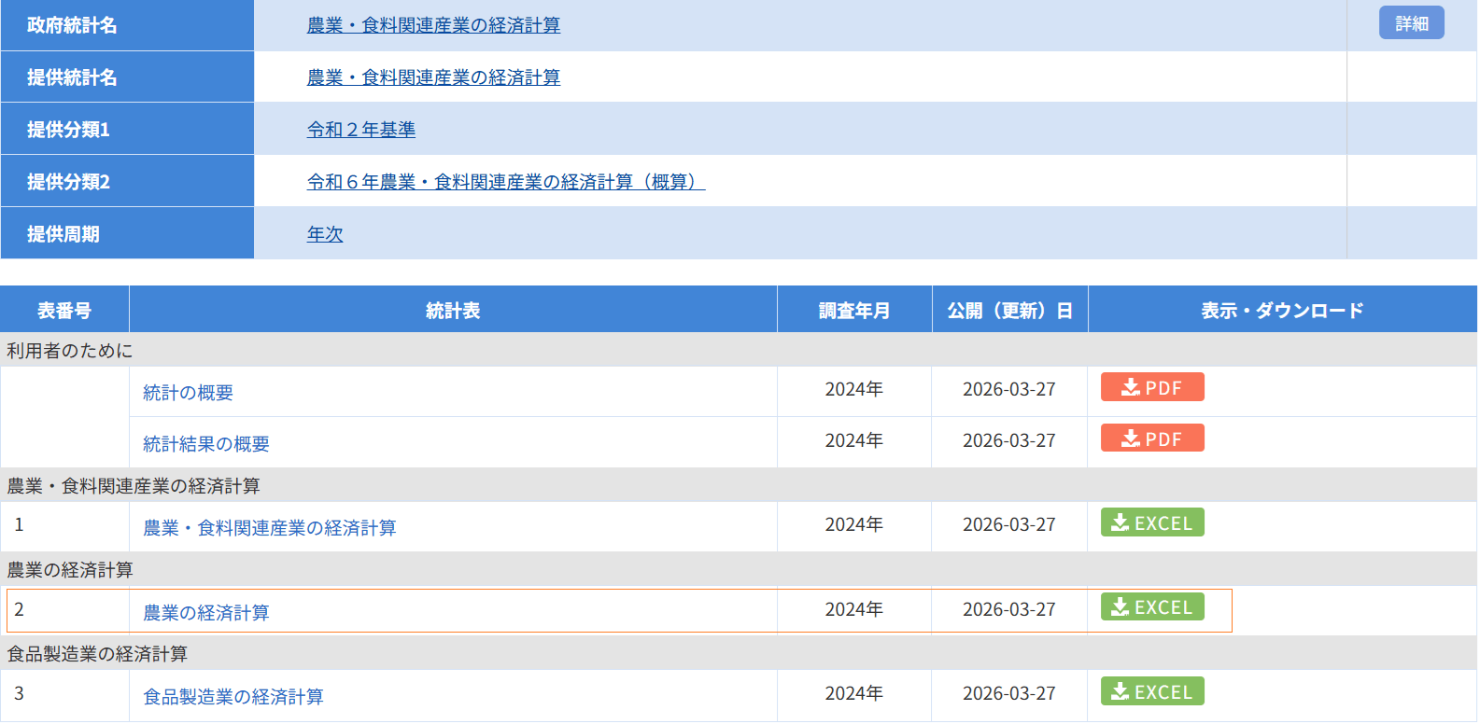Click the 公開（更新）日 column header
1480x724 pixels.
coord(1009,311)
